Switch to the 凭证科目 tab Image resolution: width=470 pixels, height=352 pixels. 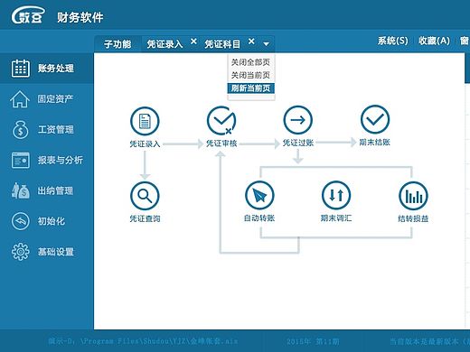(x=222, y=44)
